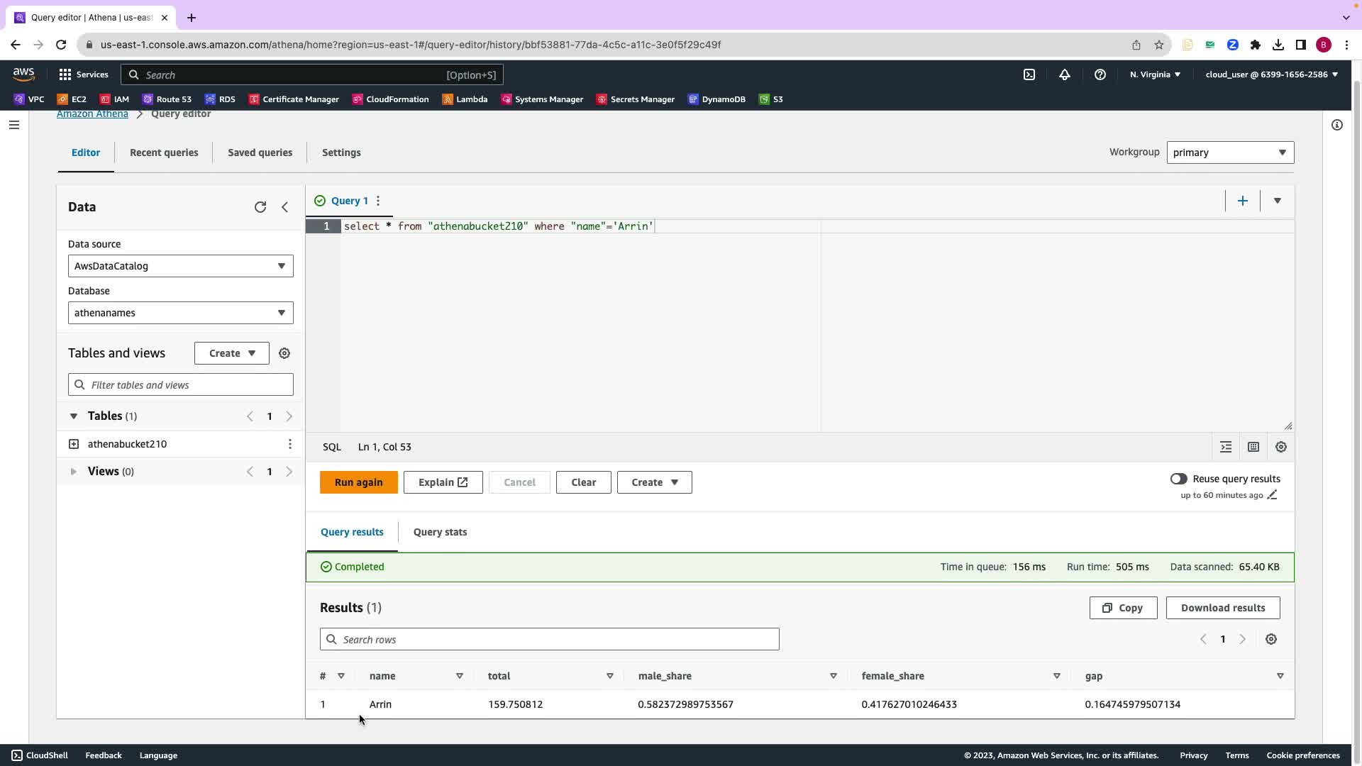Switch to Recent queries tab
The height and width of the screenshot is (766, 1362).
[164, 152]
